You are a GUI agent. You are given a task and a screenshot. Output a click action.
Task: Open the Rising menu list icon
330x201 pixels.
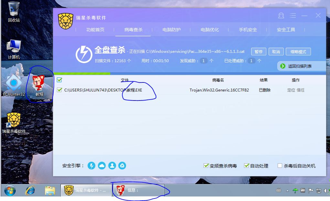[x=293, y=15]
